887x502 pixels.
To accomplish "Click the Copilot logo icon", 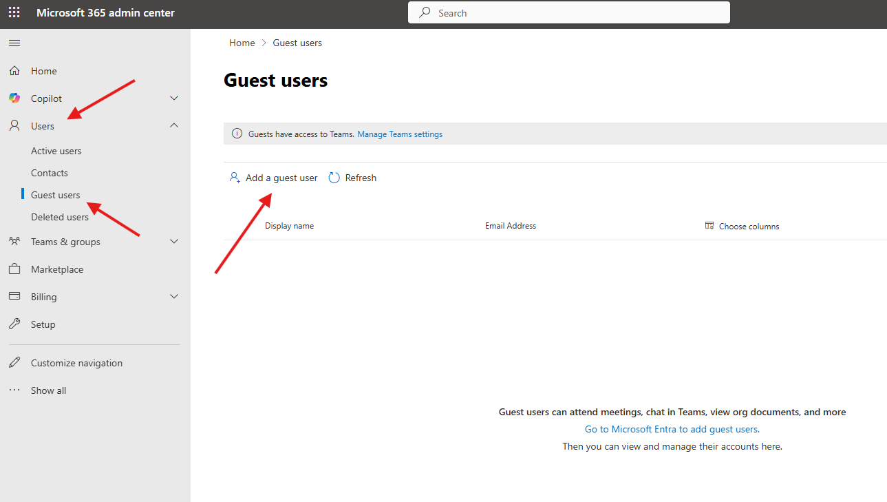I will coord(14,98).
